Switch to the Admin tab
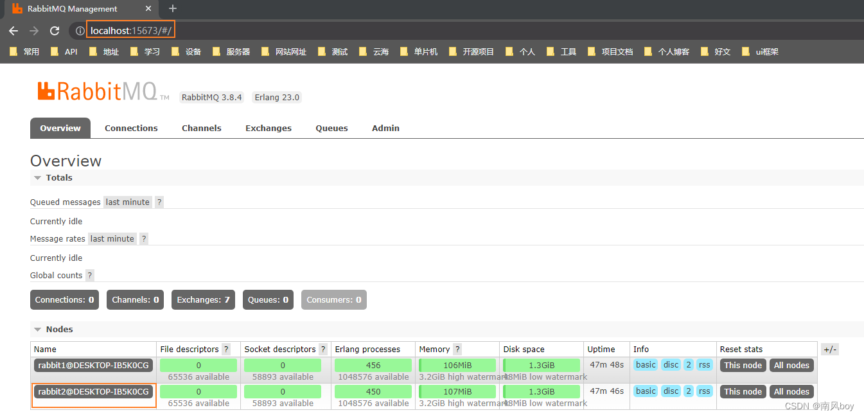The image size is (864, 417). point(385,128)
